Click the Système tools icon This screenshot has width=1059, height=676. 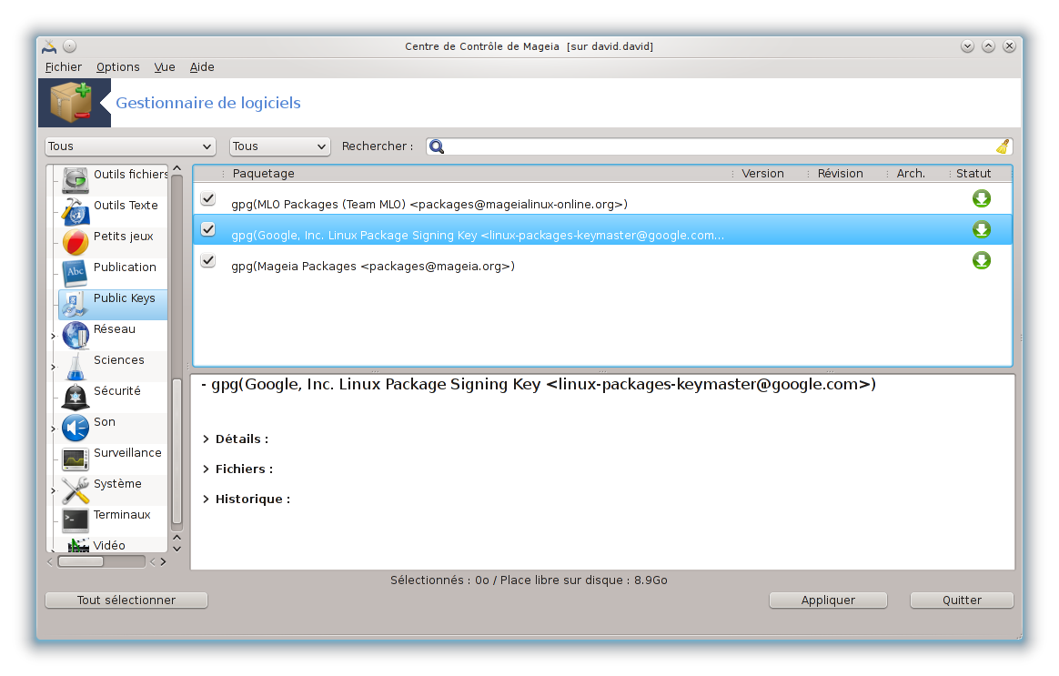[x=75, y=489]
